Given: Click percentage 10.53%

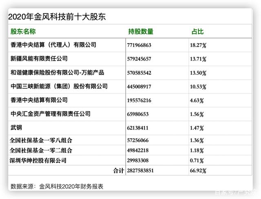Looking at the screenshot, I should click(198, 87).
